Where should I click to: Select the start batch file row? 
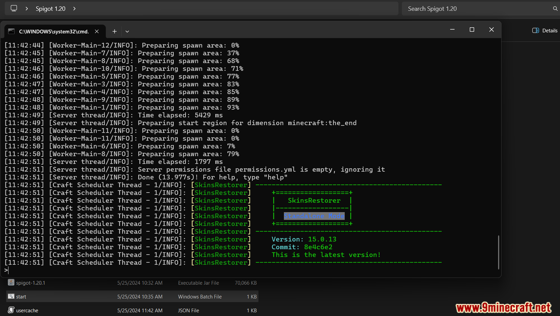(132, 296)
